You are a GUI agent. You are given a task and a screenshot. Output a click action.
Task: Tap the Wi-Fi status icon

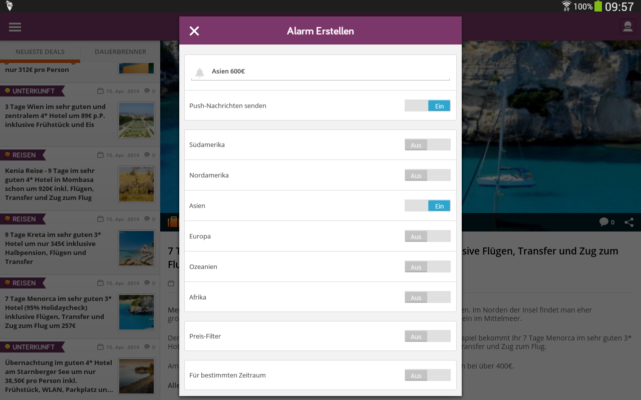[566, 6]
